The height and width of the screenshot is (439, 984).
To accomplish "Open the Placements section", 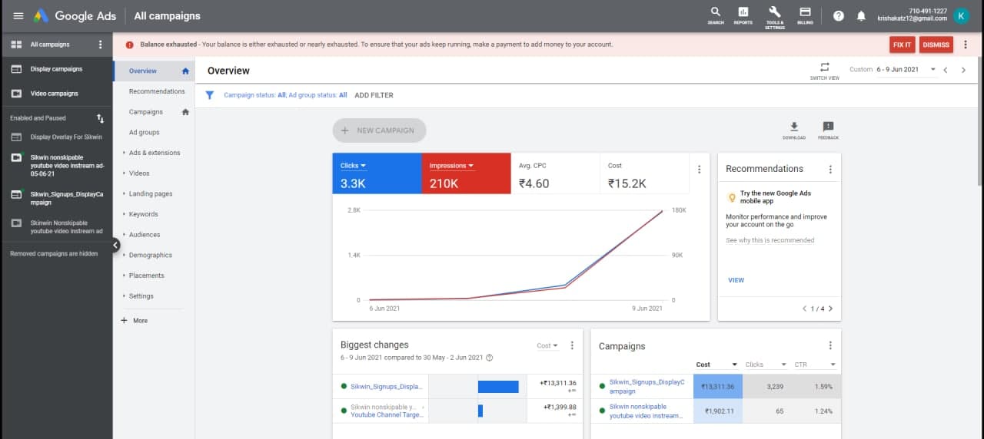I will click(146, 276).
